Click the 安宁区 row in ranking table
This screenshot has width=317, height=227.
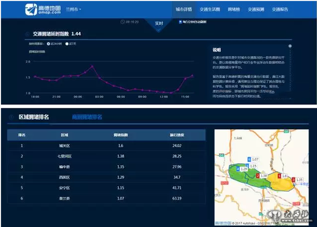tap(106, 188)
